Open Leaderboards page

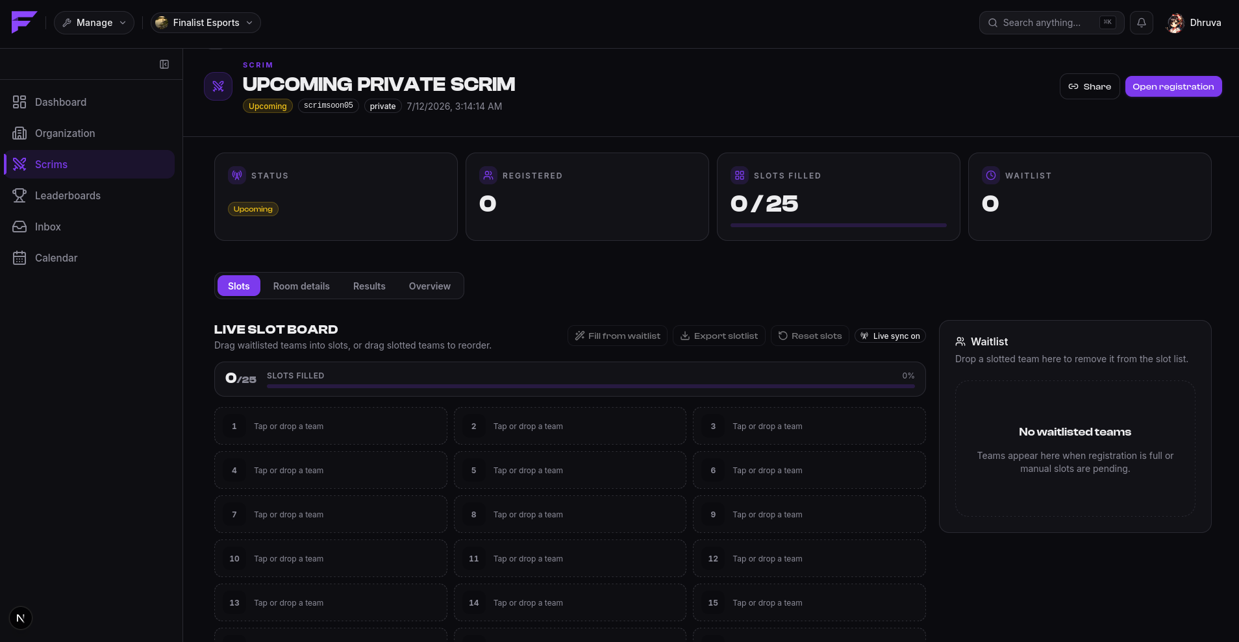tap(90, 195)
